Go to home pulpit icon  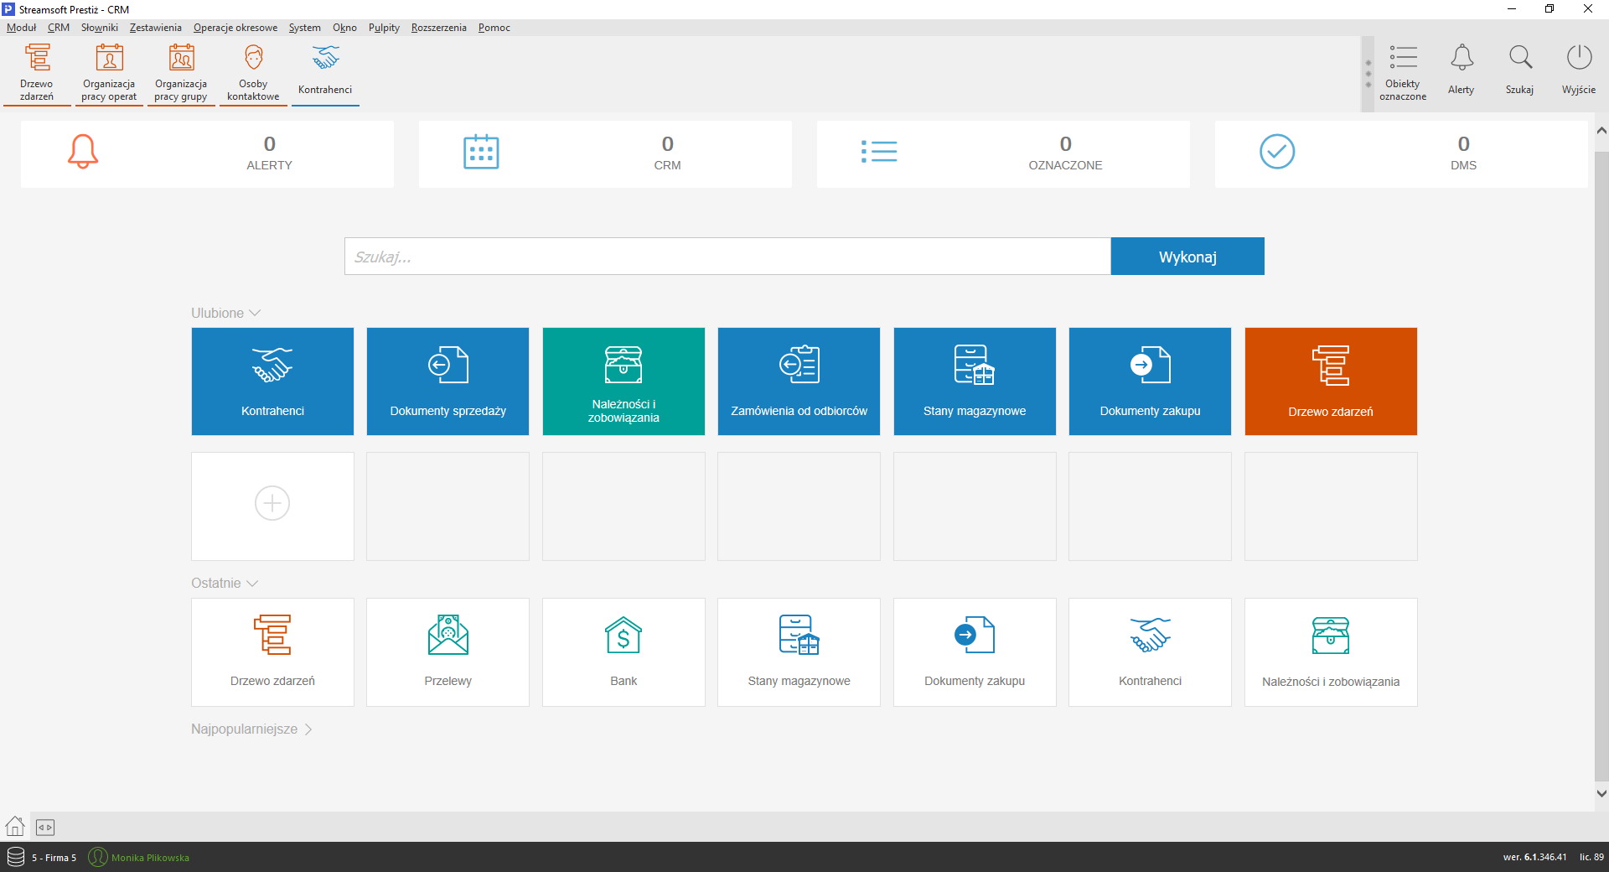(15, 827)
